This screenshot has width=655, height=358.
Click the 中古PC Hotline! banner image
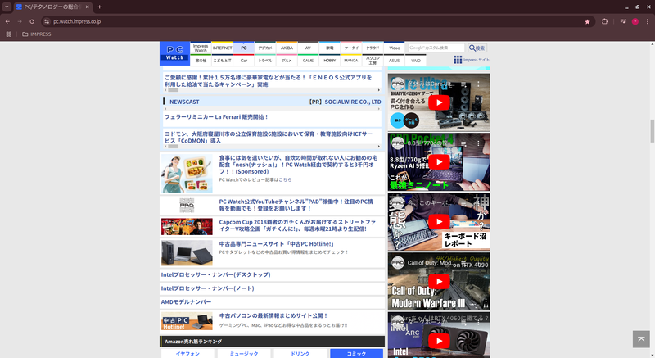tap(187, 321)
